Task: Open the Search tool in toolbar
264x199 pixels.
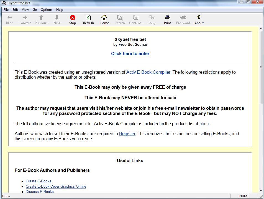Action: (120, 17)
